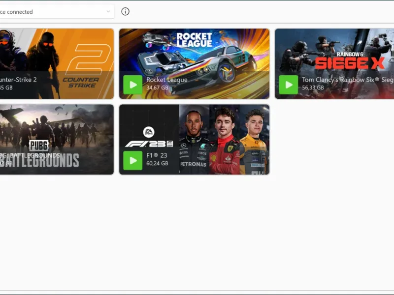This screenshot has width=394, height=295.
Task: Click the info icon beside the dropdown
Action: (x=125, y=11)
